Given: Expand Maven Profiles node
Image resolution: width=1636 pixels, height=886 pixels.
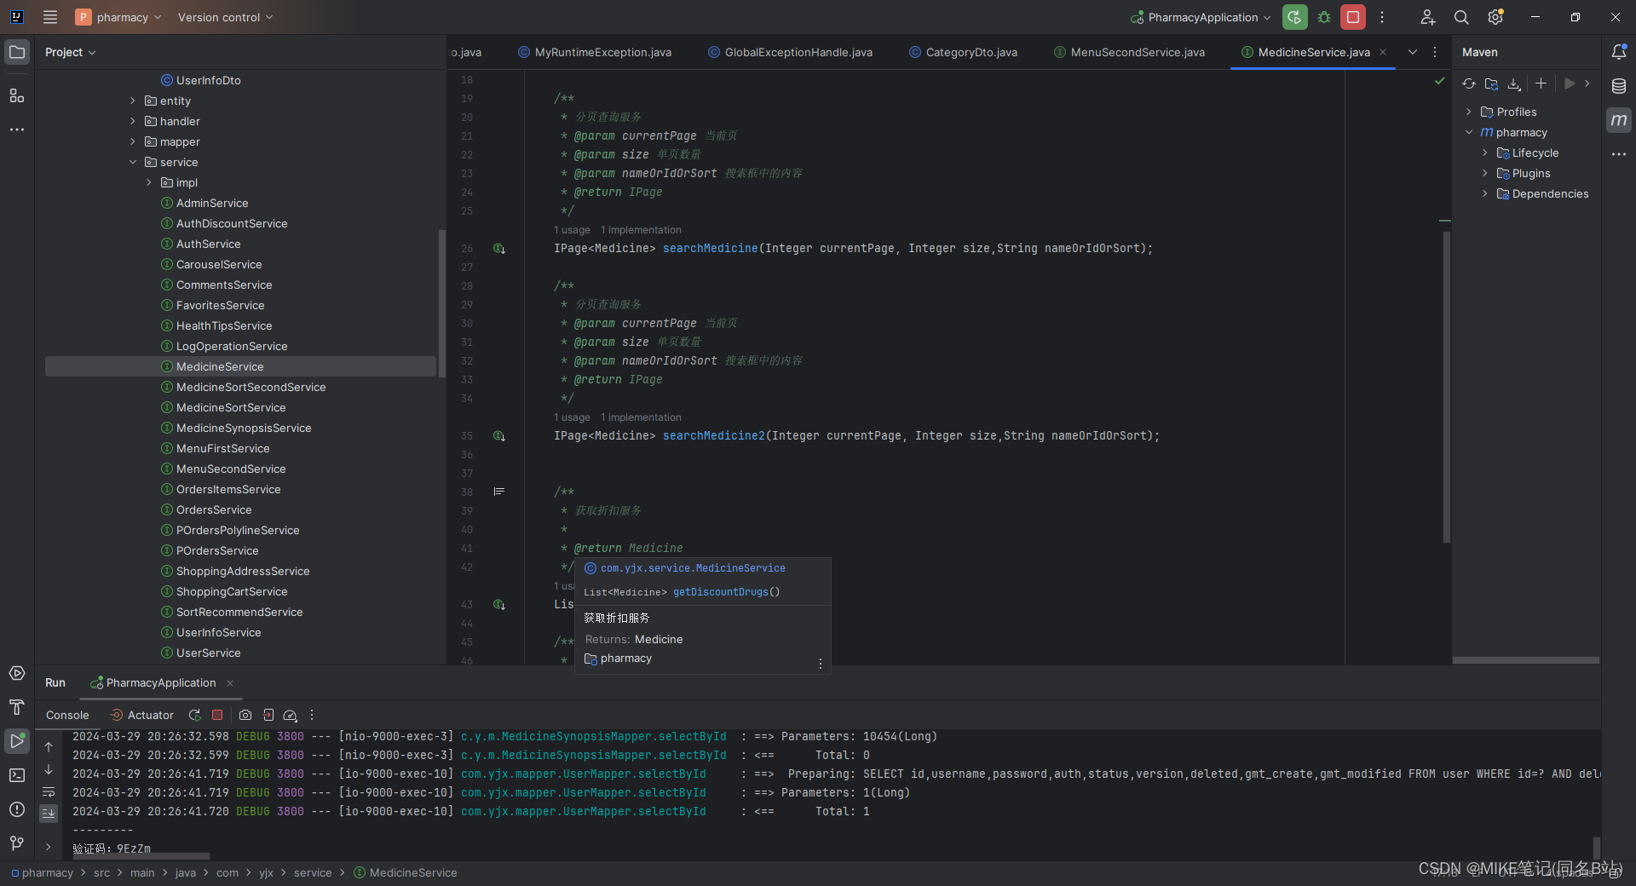Looking at the screenshot, I should [x=1469, y=112].
